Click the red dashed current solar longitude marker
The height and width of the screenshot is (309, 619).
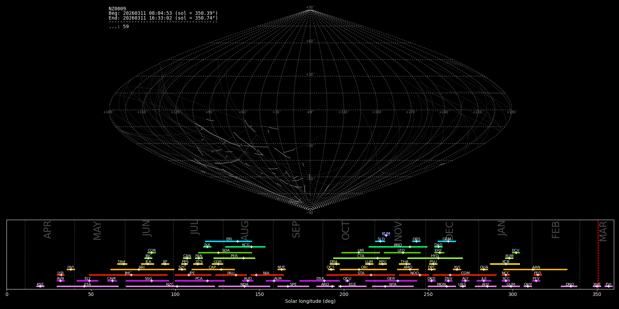click(x=598, y=254)
